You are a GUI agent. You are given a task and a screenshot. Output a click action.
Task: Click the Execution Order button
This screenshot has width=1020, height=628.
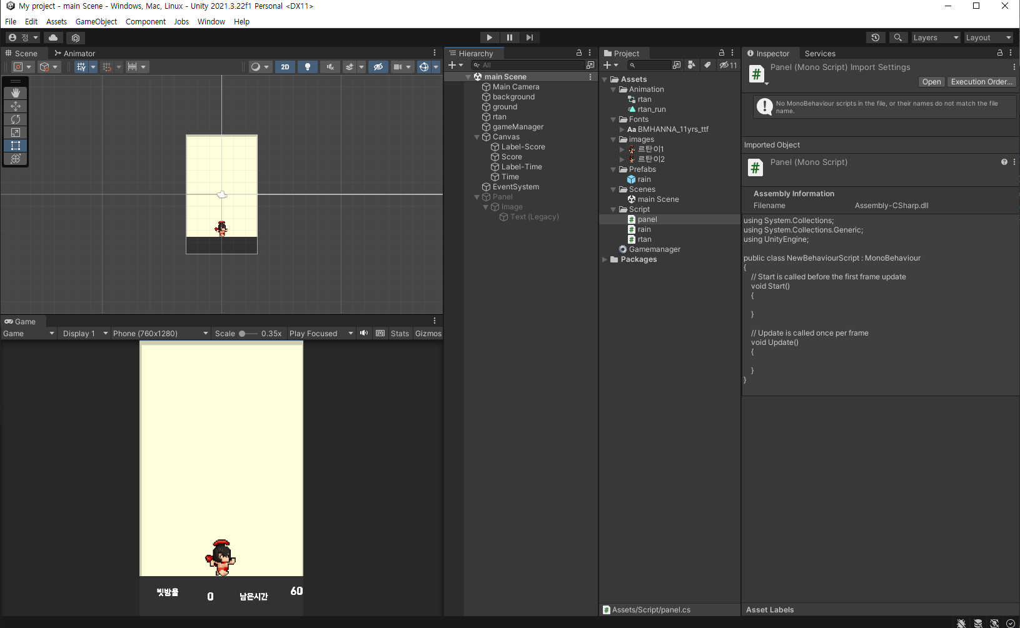[981, 82]
